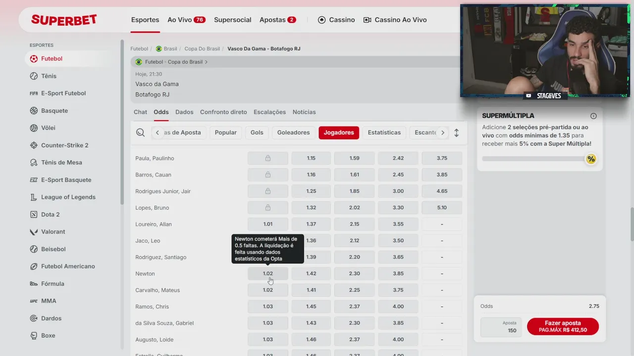Click the Counter-Strike 2 icon in sidebar
The width and height of the screenshot is (634, 356).
pyautogui.click(x=34, y=145)
